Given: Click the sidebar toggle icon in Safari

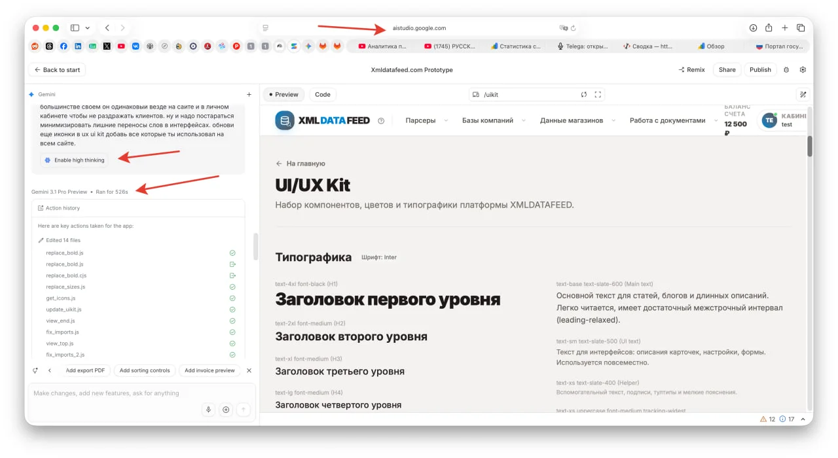Looking at the screenshot, I should pos(75,28).
